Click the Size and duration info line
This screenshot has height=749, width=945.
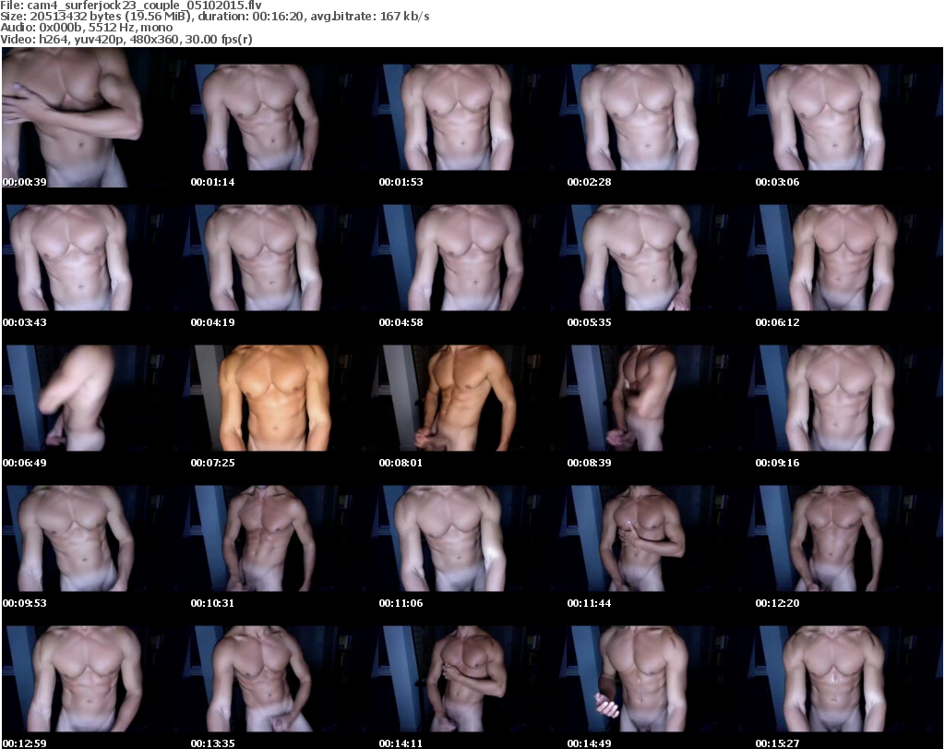tap(214, 17)
